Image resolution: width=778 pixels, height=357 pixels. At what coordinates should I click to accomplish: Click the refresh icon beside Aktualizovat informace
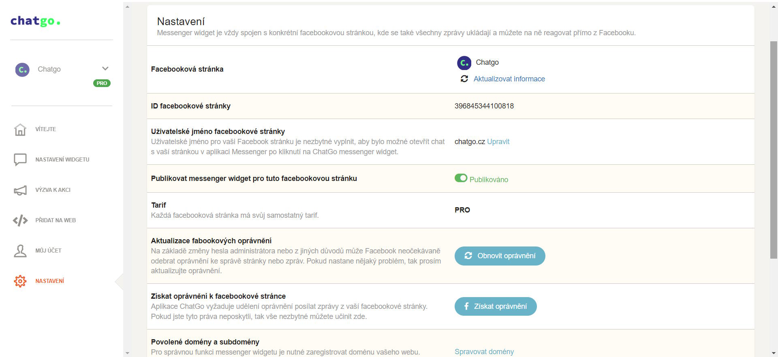[464, 79]
